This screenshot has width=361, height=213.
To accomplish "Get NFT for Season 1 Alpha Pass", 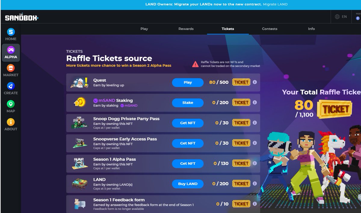I will (188, 163).
